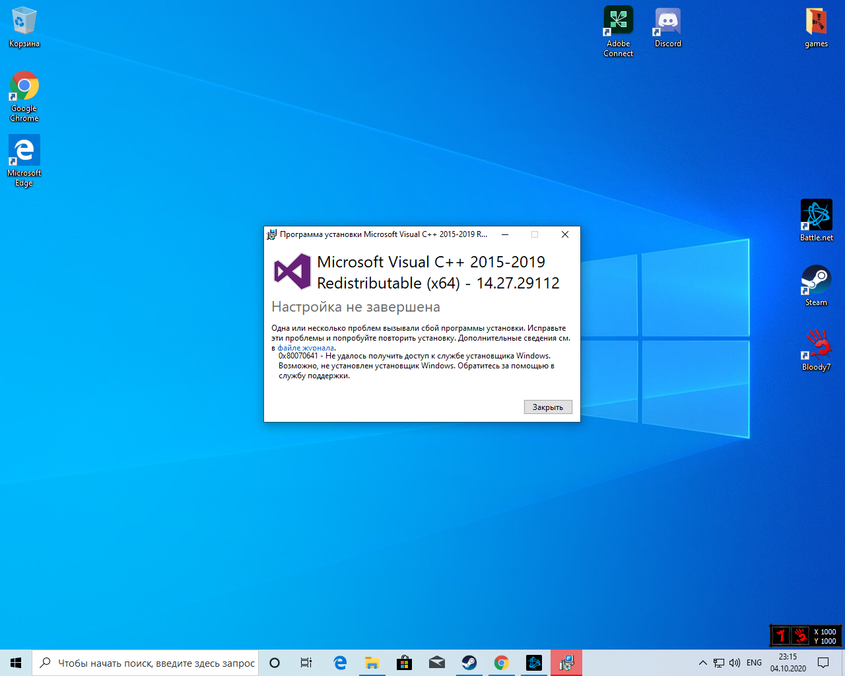Viewport: 845px width, 676px height.
Task: Open the Windows Start menu
Action: click(x=16, y=663)
